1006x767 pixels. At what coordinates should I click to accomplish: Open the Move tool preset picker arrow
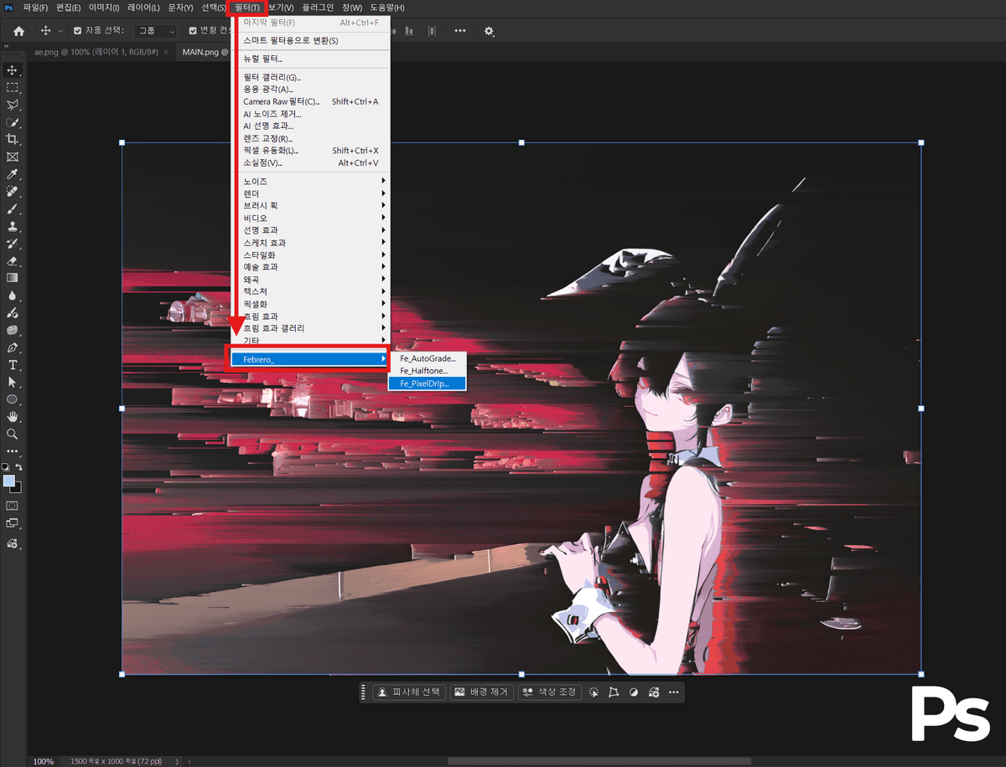60,31
